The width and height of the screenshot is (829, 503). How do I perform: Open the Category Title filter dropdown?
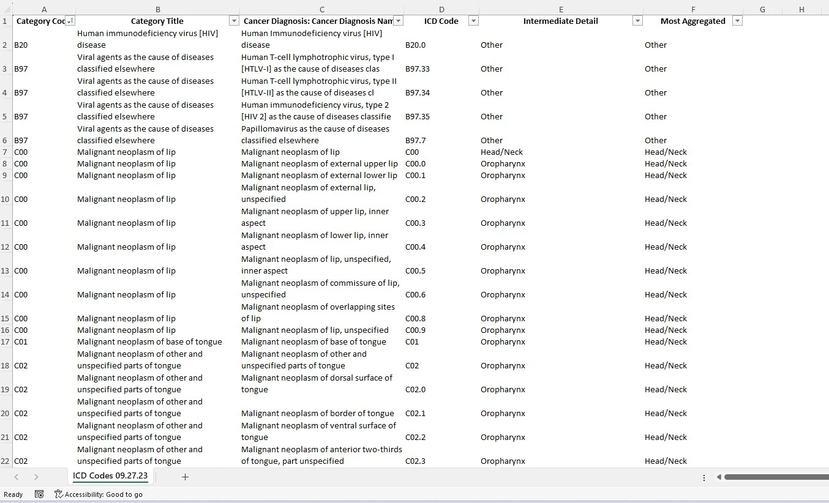(x=233, y=21)
